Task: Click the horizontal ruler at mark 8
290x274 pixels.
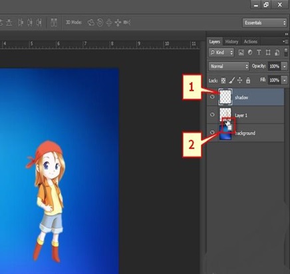Action: click(x=112, y=43)
